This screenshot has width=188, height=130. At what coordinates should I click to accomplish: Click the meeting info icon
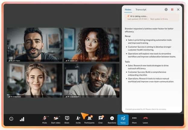11,119
